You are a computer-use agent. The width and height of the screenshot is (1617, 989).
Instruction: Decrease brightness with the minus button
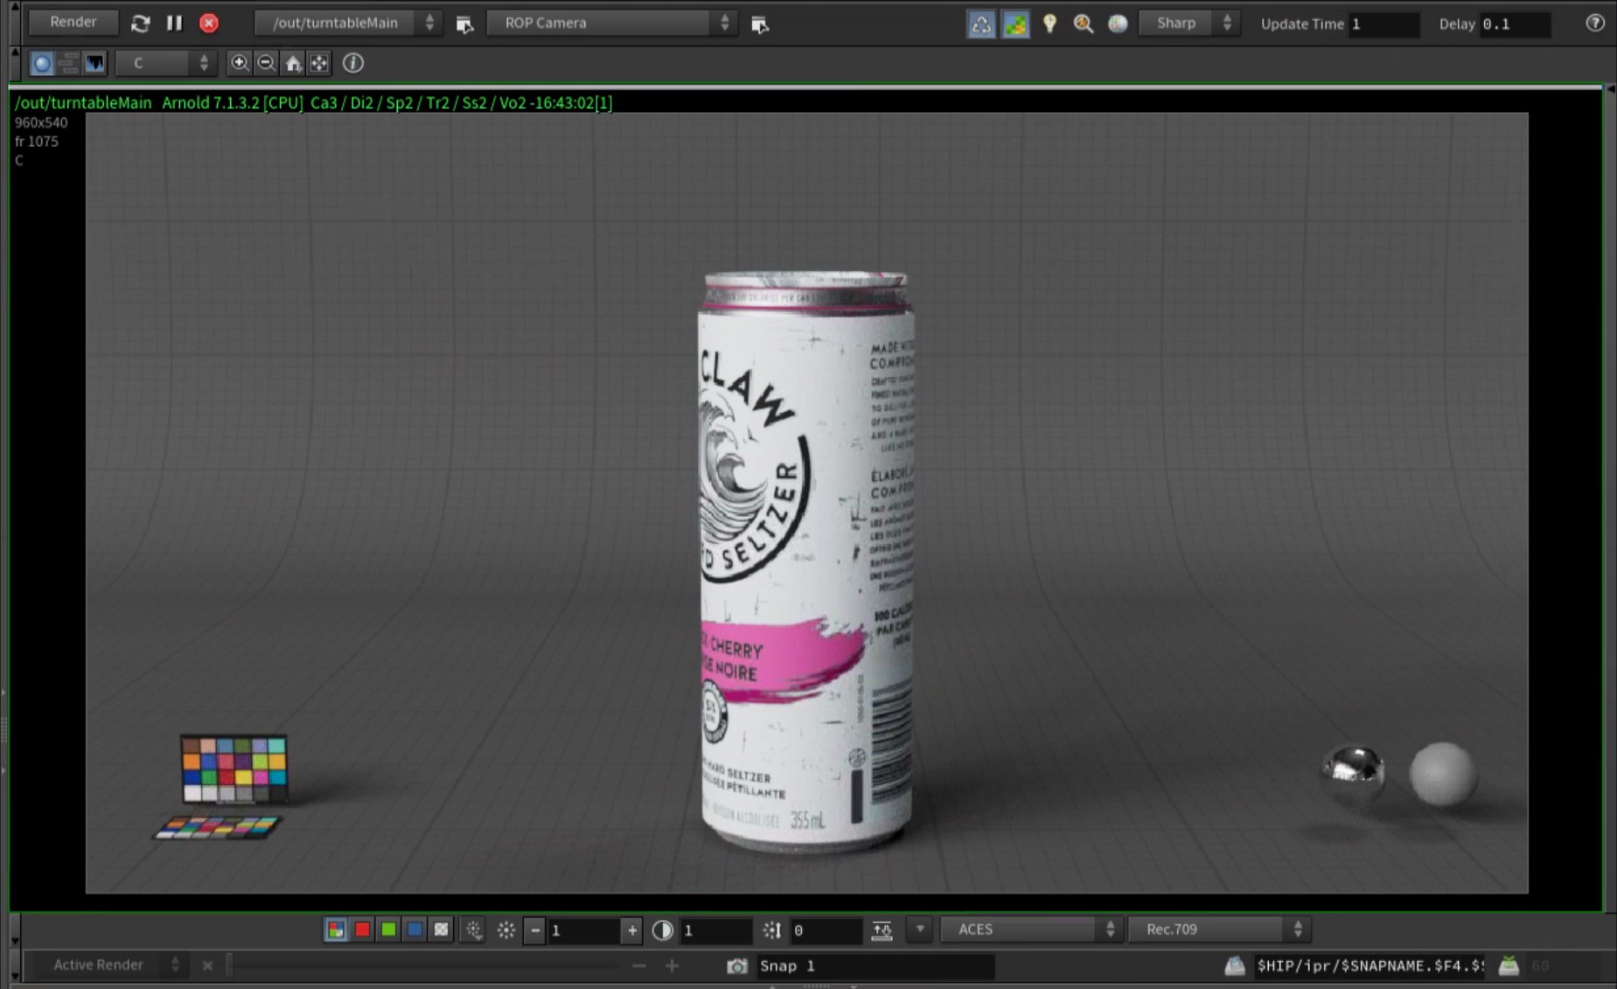535,930
